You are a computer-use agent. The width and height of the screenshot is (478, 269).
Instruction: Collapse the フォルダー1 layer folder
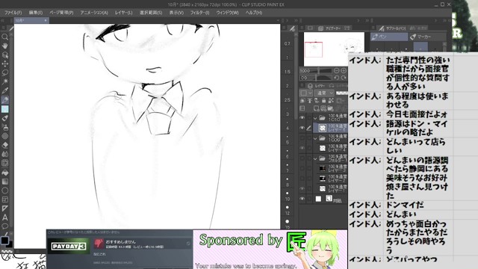tap(315, 158)
